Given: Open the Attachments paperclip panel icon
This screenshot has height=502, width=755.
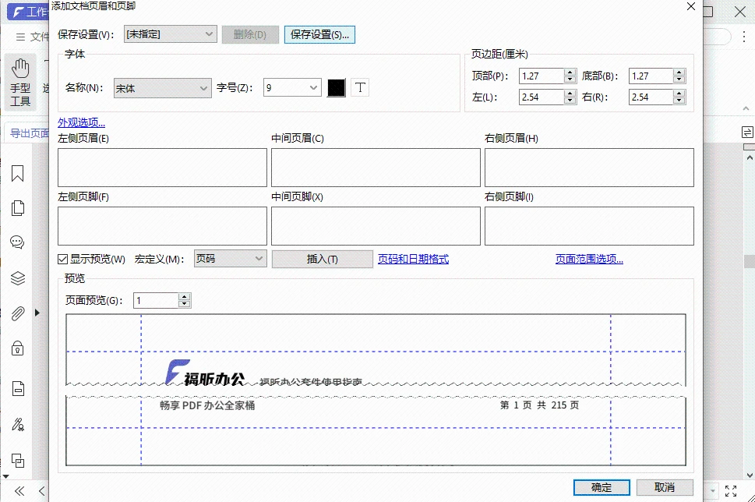Looking at the screenshot, I should pyautogui.click(x=18, y=313).
